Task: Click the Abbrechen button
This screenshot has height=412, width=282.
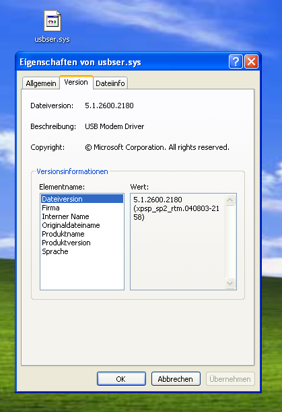Action: pyautogui.click(x=176, y=379)
